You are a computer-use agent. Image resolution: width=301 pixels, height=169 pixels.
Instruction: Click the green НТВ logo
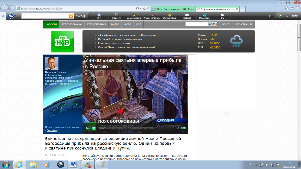pos(62,41)
